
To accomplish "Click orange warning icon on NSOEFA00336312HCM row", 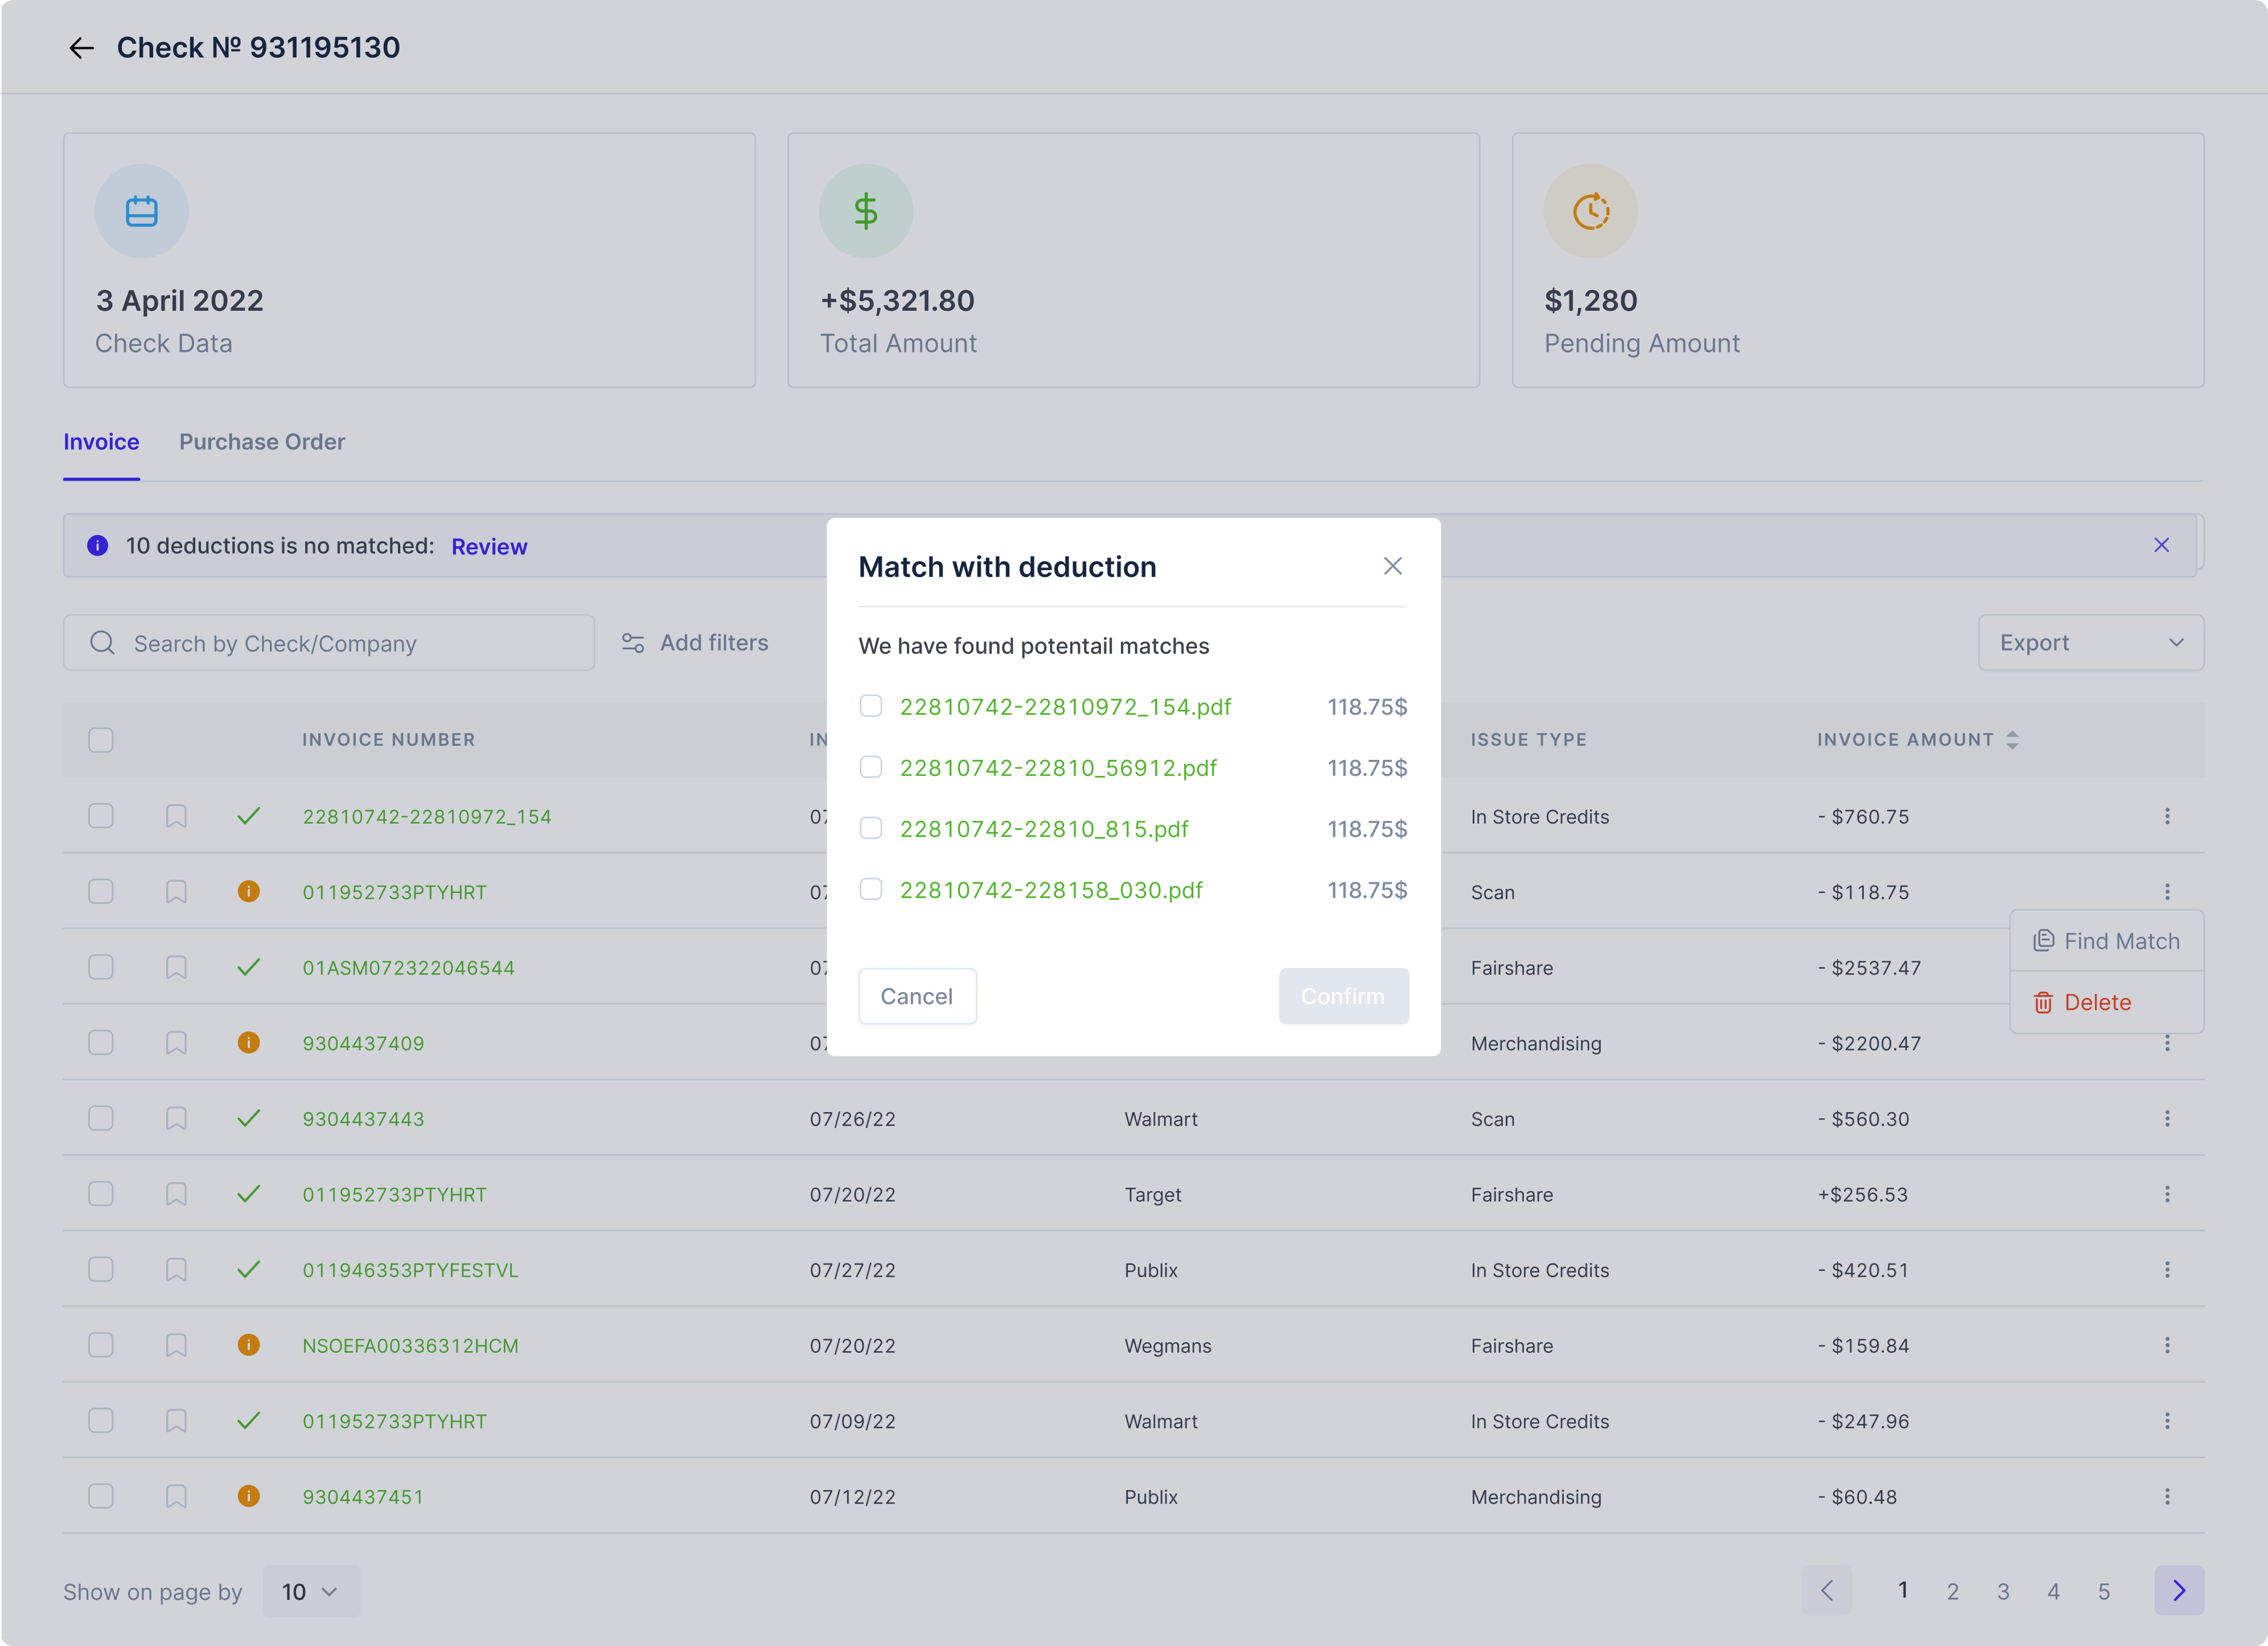I will click(x=248, y=1345).
